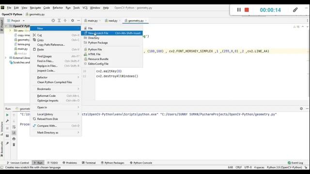Image resolution: width=310 pixels, height=174 pixels.
Task: Choose New Scratch File in submenu
Action: 112,33
